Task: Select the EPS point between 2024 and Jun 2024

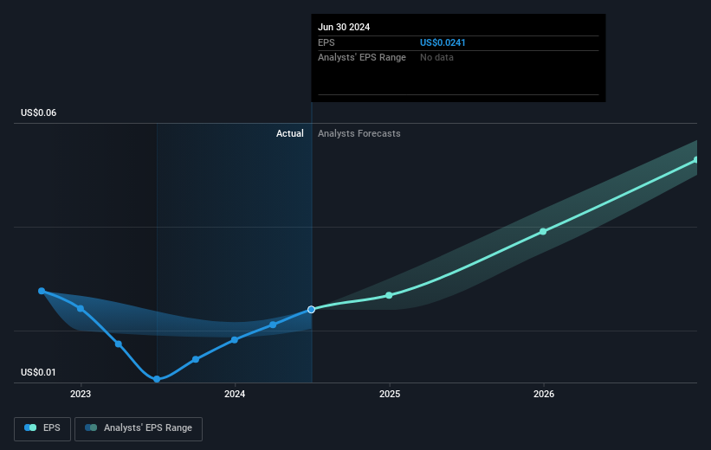Action: coord(273,325)
